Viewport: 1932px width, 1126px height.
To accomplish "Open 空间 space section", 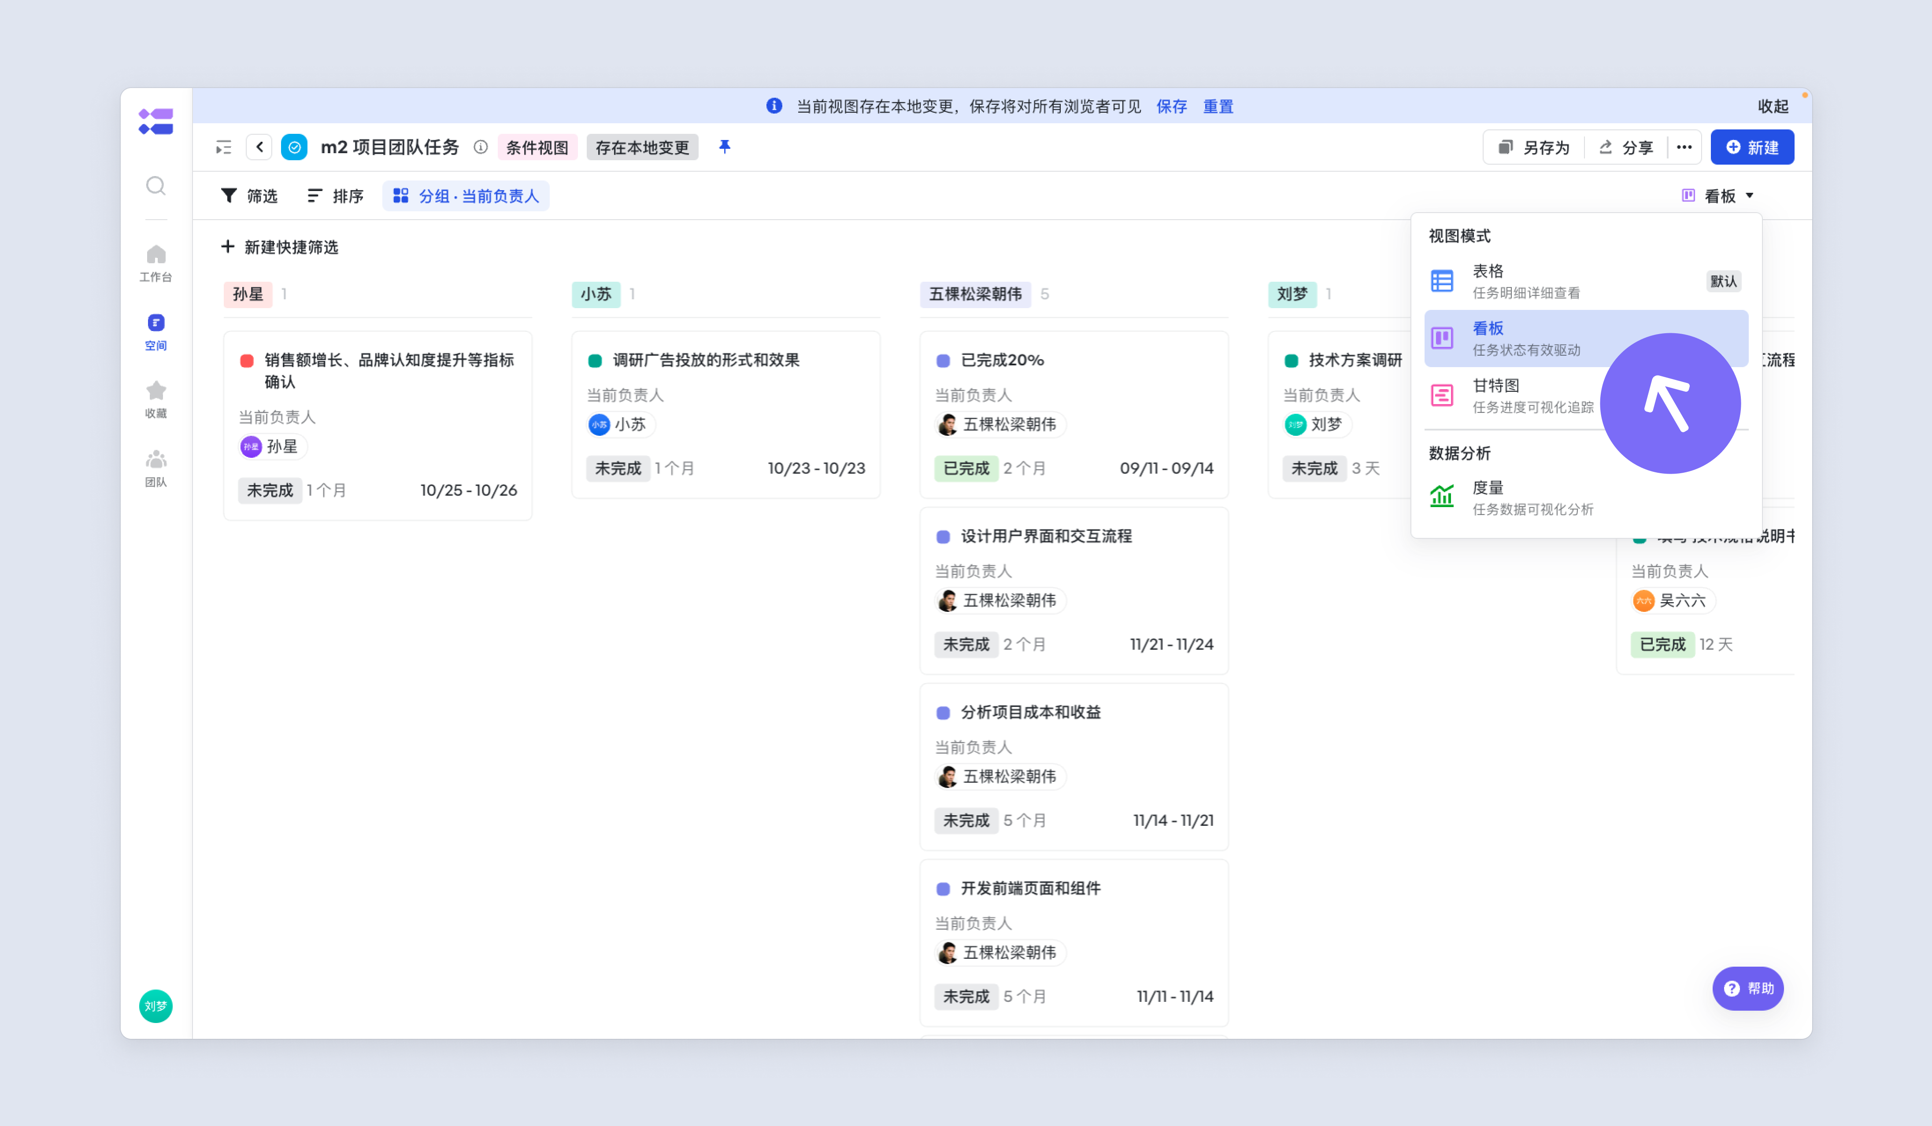I will tap(155, 331).
